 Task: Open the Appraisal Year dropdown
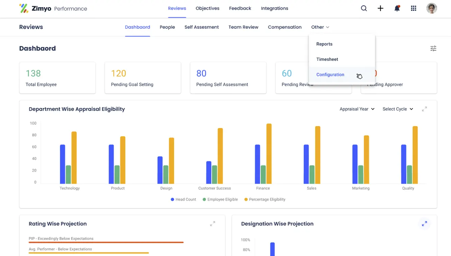pos(357,109)
